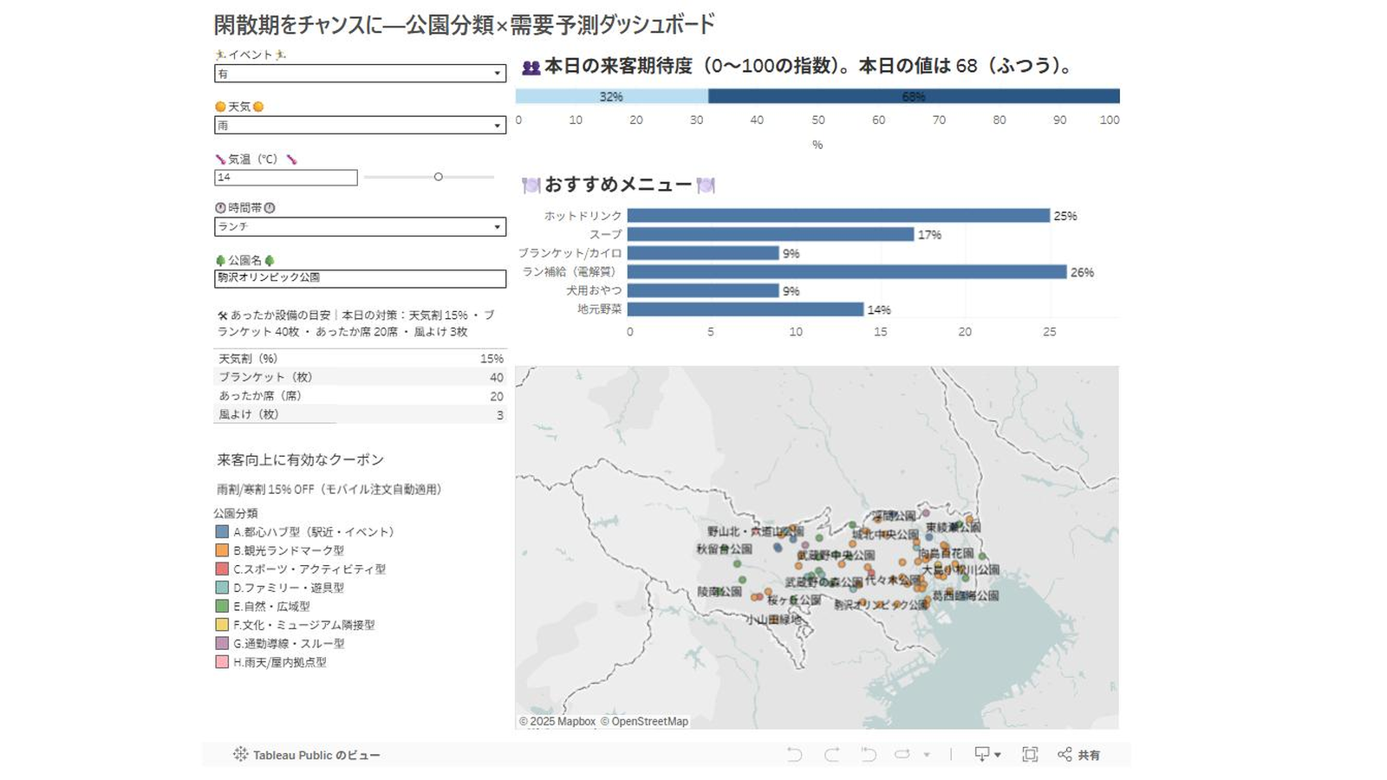1387x780 pixels.
Task: Click the 向島百花園 label on the map
Action: pyautogui.click(x=946, y=553)
